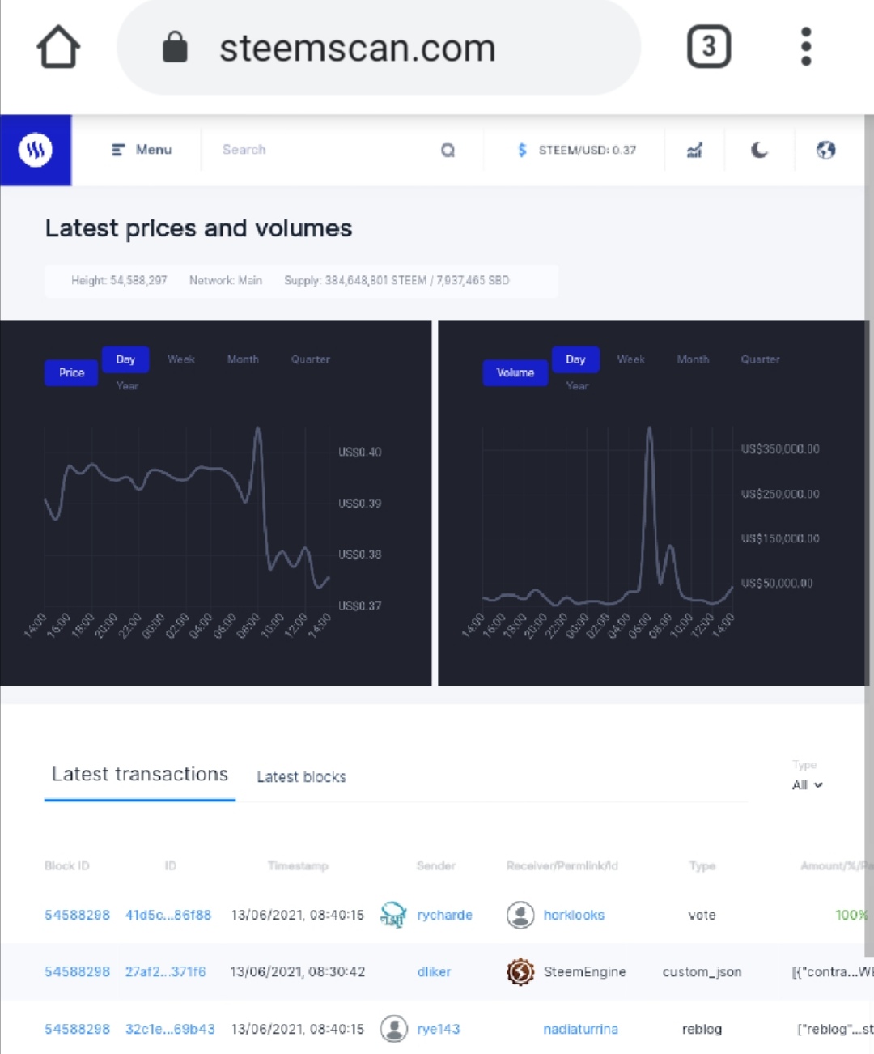This screenshot has height=1054, width=874.
Task: Open the browser three-dot overflow menu
Action: pyautogui.click(x=806, y=47)
